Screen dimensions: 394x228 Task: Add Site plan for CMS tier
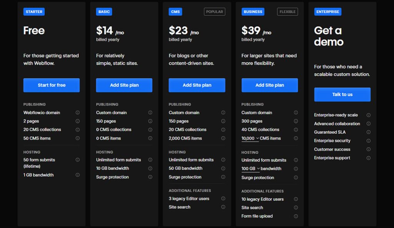[197, 85]
